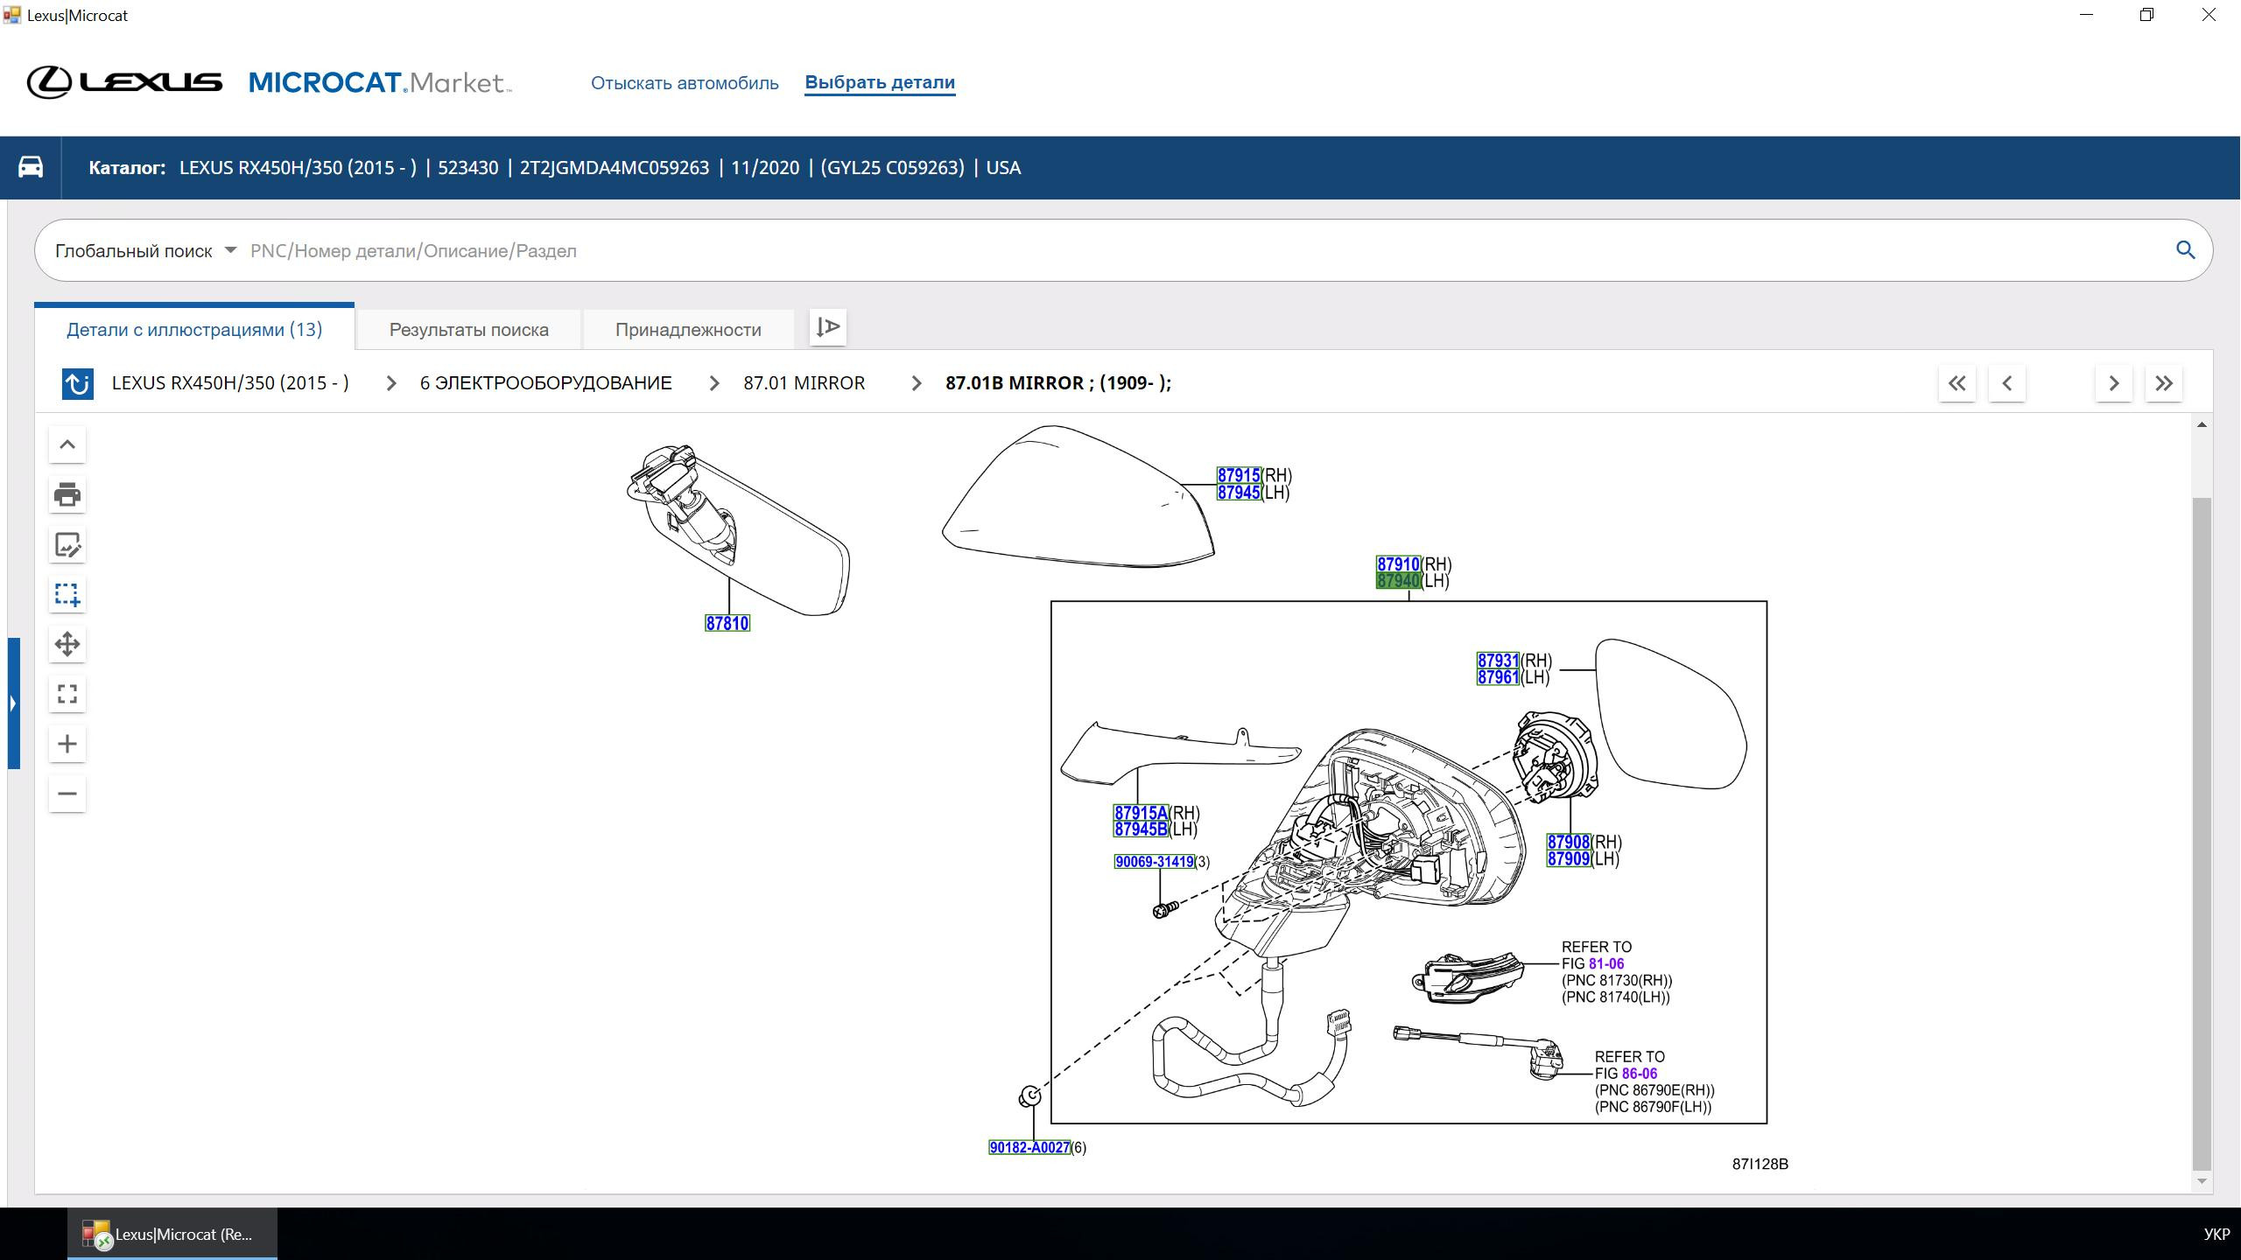Toggle the parts list layout button
This screenshot has width=2241, height=1260.
coord(827,327)
